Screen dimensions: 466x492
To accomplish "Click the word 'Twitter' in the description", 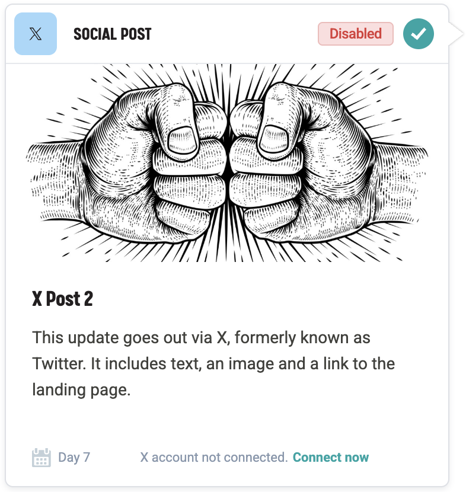I will tap(55, 364).
